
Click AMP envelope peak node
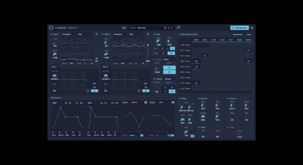coord(60,107)
